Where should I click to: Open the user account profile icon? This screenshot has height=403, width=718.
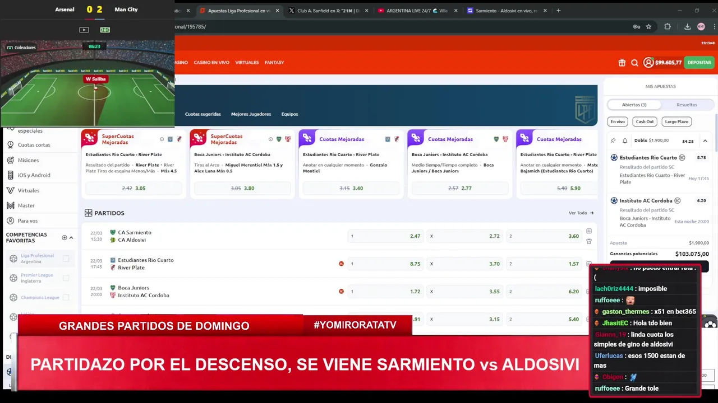point(648,63)
